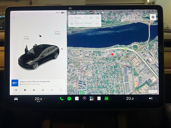Tap the SOS emergency call icon

point(92,12)
